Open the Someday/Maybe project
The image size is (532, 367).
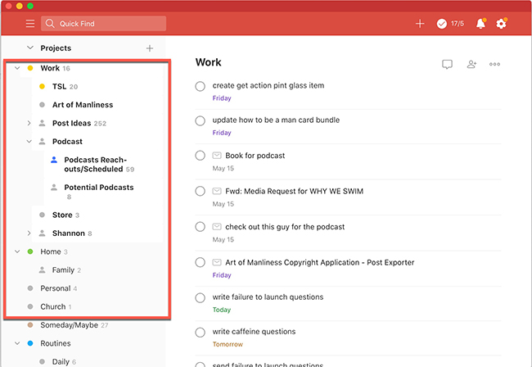pyautogui.click(x=70, y=325)
